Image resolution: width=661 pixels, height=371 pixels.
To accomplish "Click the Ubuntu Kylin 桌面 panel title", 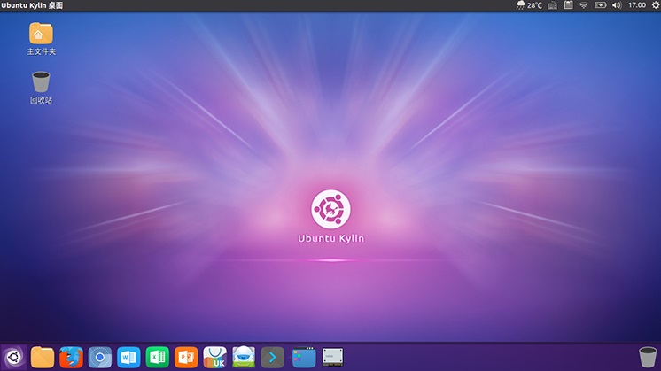I will (32, 5).
